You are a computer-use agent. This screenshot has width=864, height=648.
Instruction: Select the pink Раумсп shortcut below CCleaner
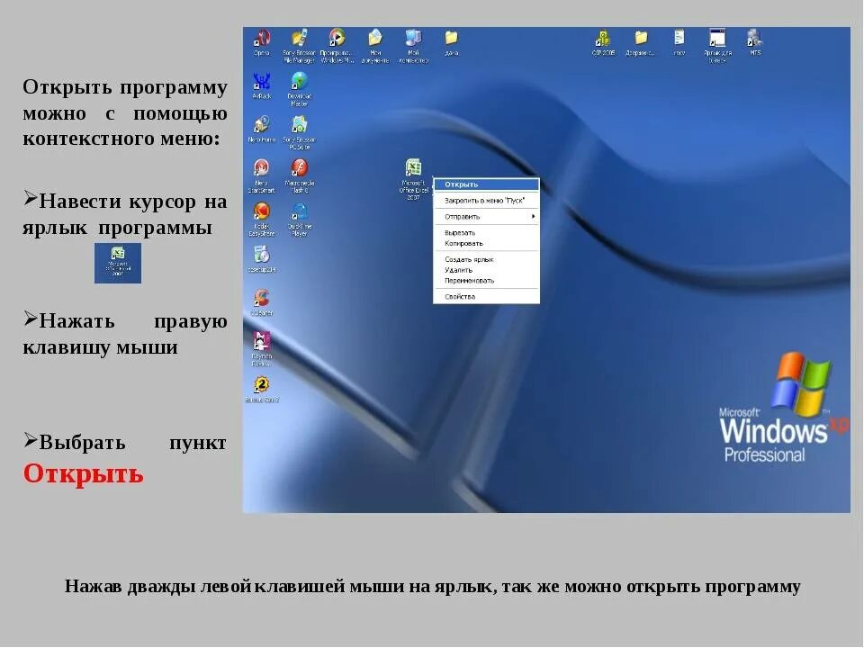(262, 349)
